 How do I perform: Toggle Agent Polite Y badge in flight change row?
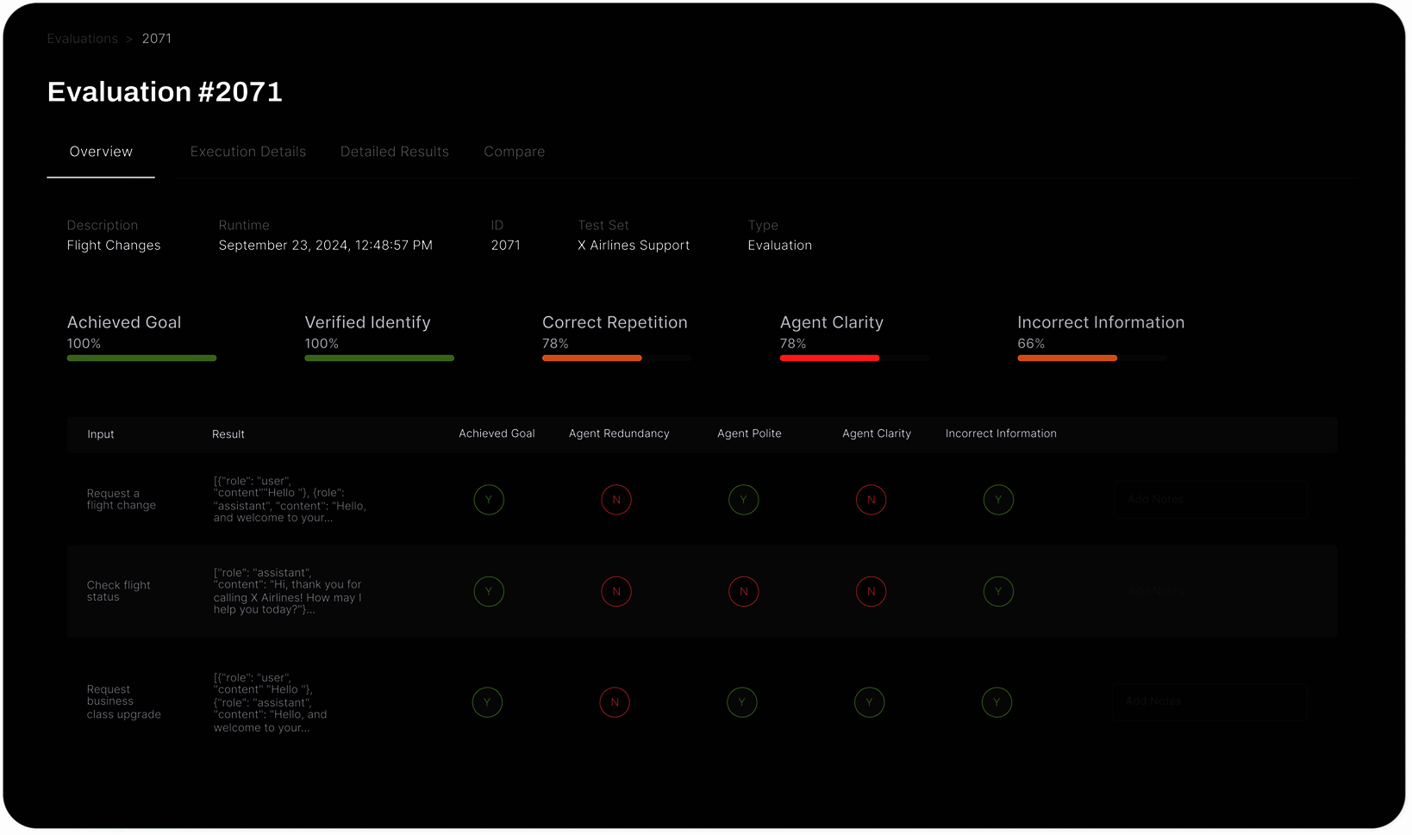[744, 500]
